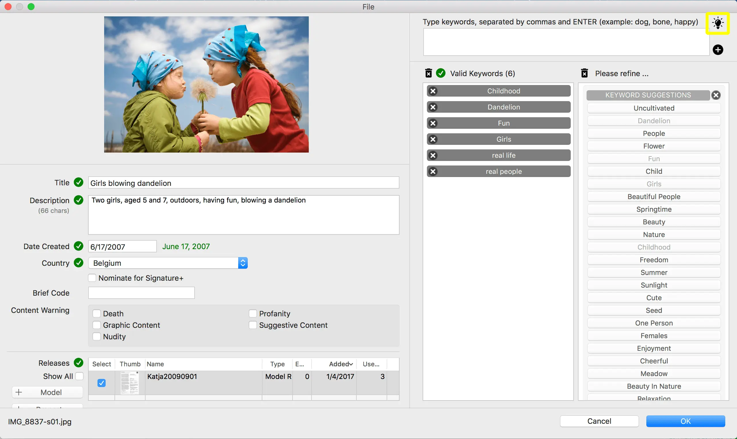The height and width of the screenshot is (439, 737).
Task: Add the One Person keyword suggestion
Action: pos(654,323)
